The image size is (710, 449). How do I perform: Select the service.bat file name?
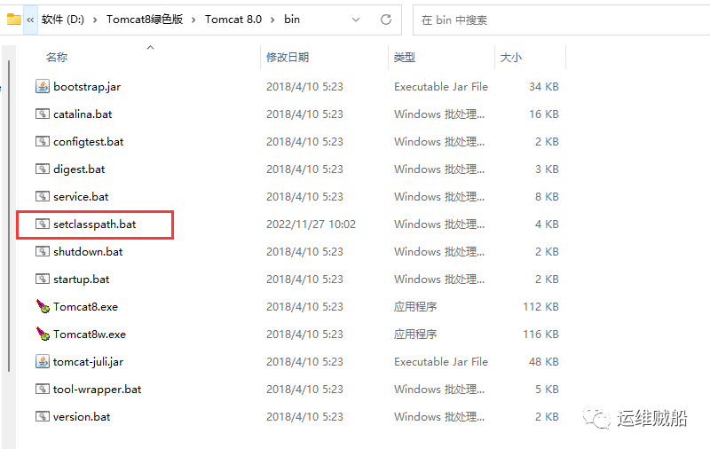point(81,196)
